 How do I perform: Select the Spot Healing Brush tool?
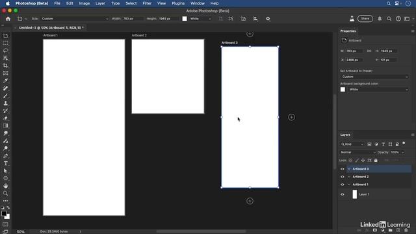[5, 88]
